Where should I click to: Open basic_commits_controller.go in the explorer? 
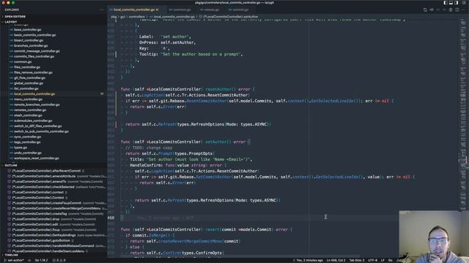(34, 35)
